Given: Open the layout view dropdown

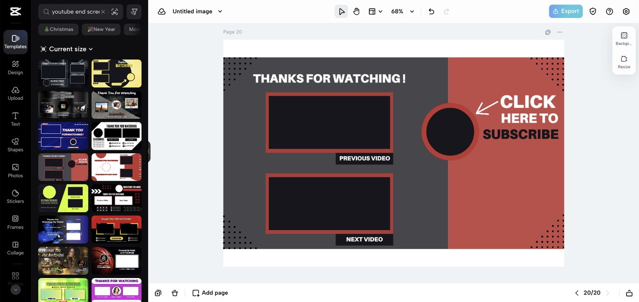Looking at the screenshot, I should click(375, 11).
